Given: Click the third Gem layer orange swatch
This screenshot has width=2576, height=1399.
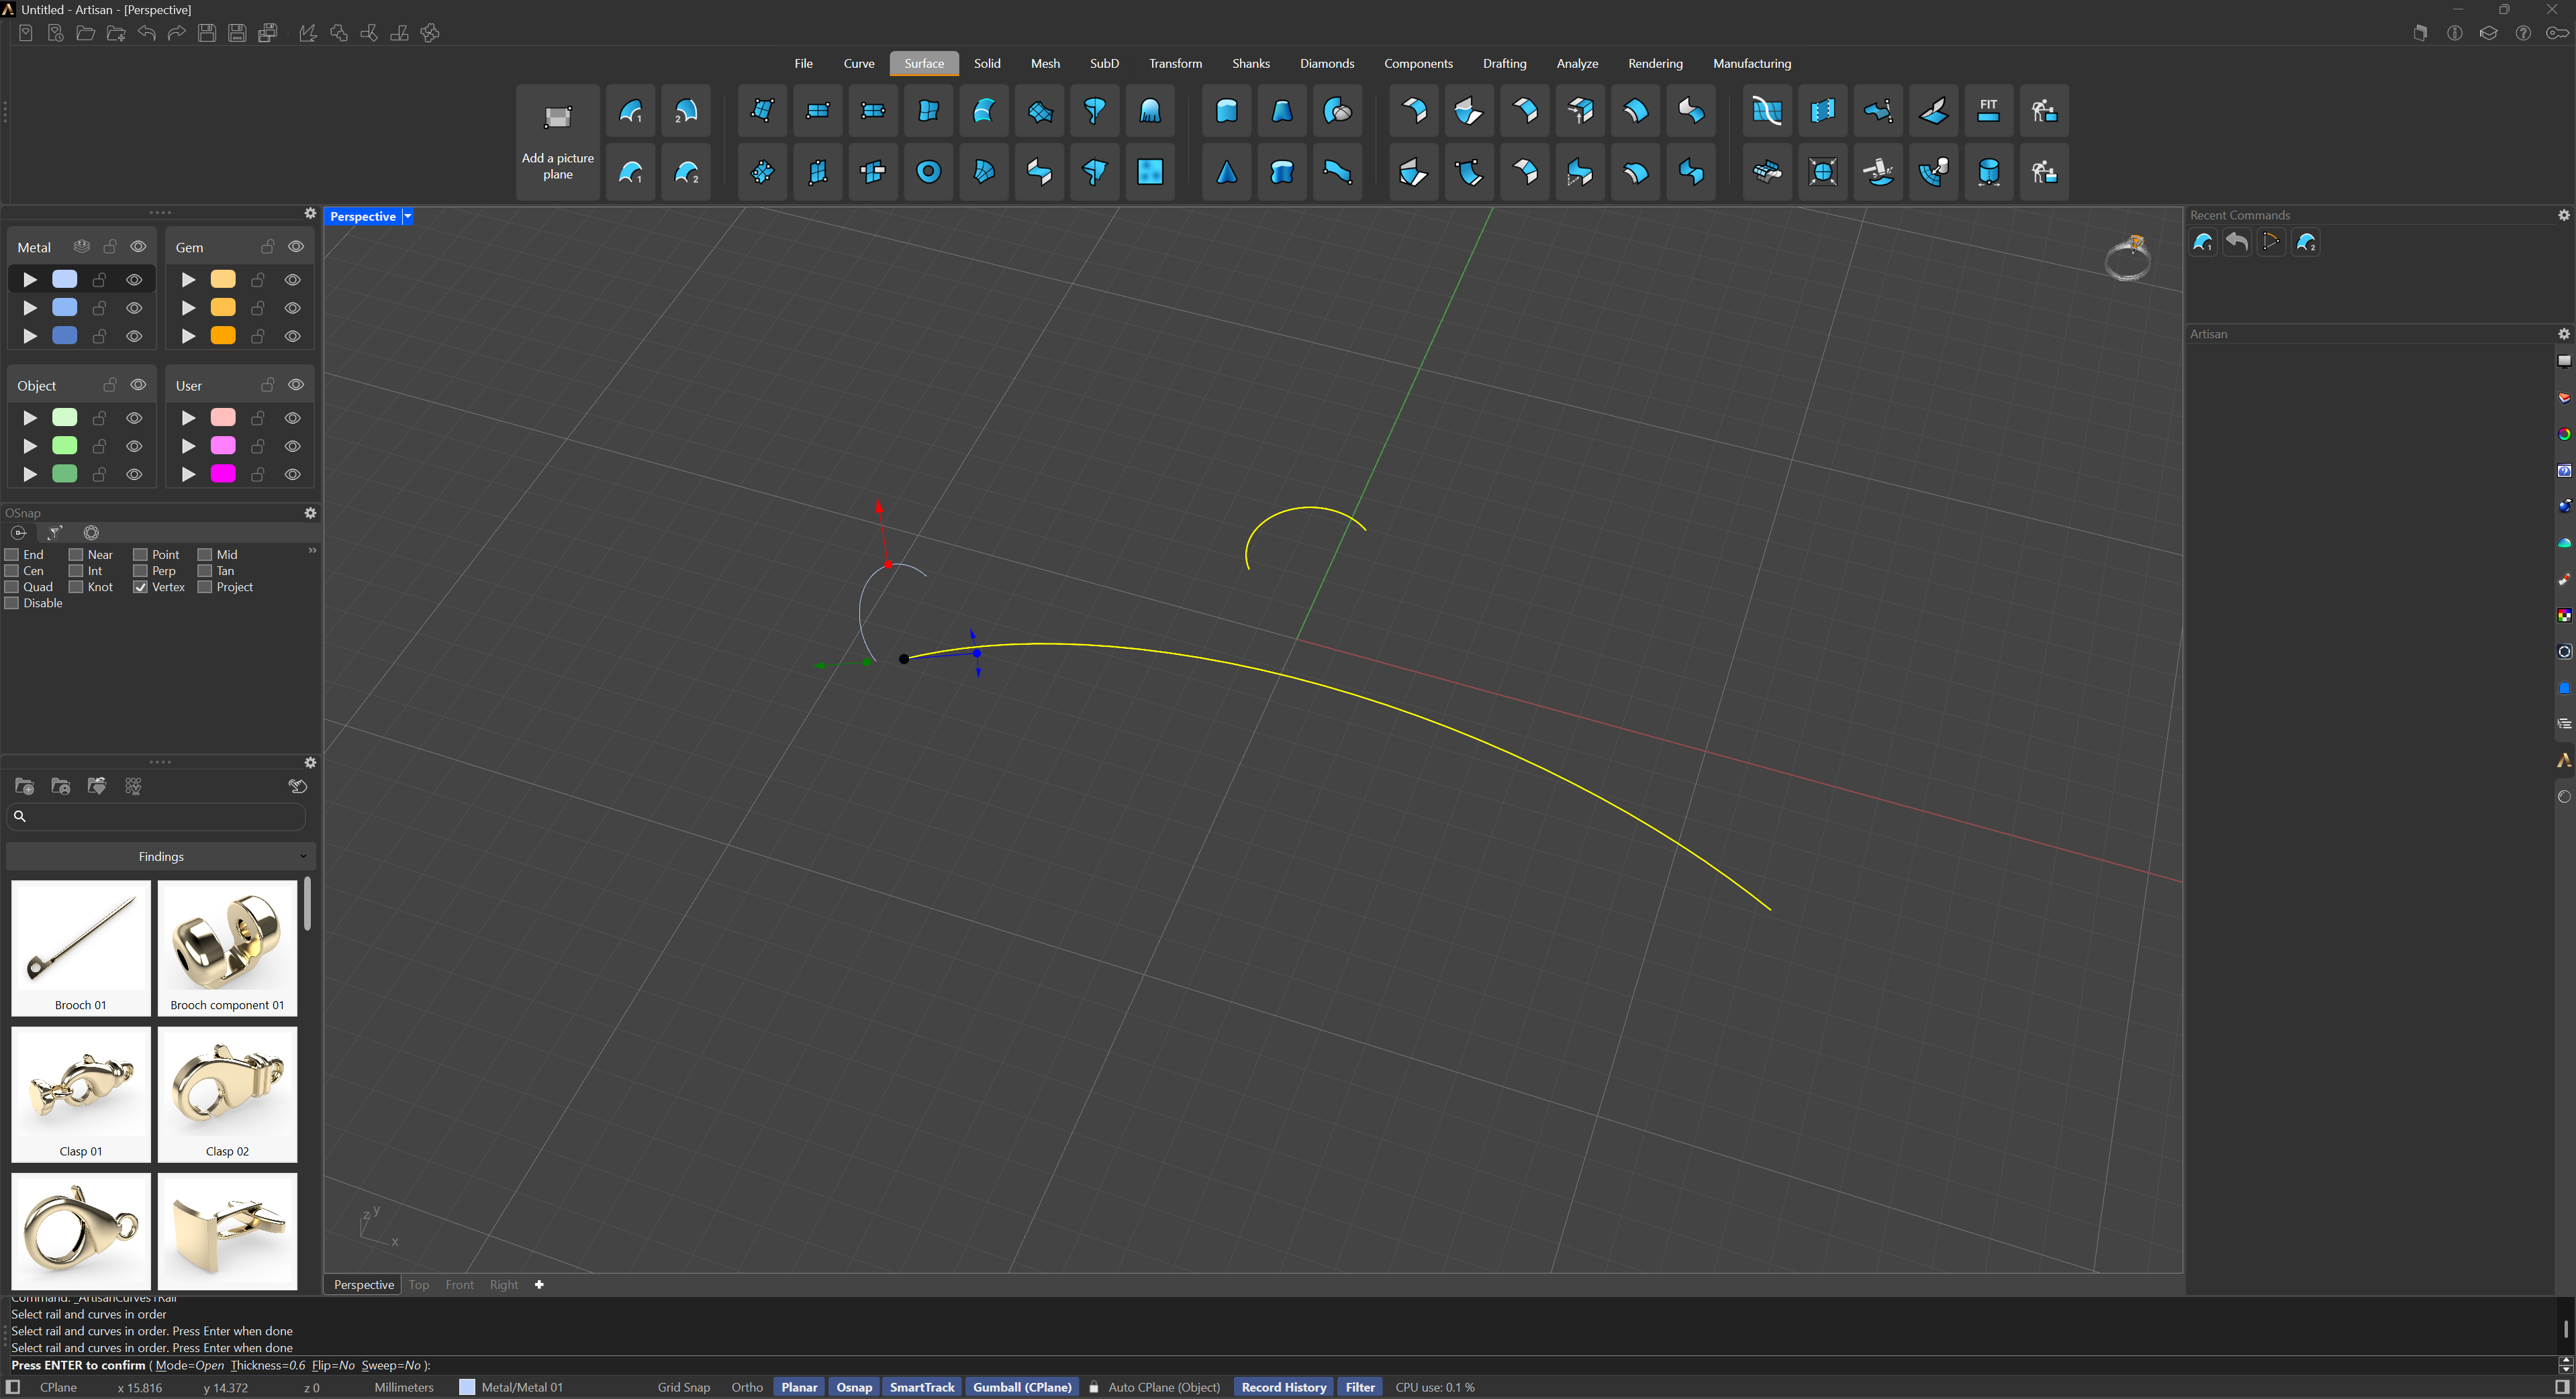Looking at the screenshot, I should [223, 335].
